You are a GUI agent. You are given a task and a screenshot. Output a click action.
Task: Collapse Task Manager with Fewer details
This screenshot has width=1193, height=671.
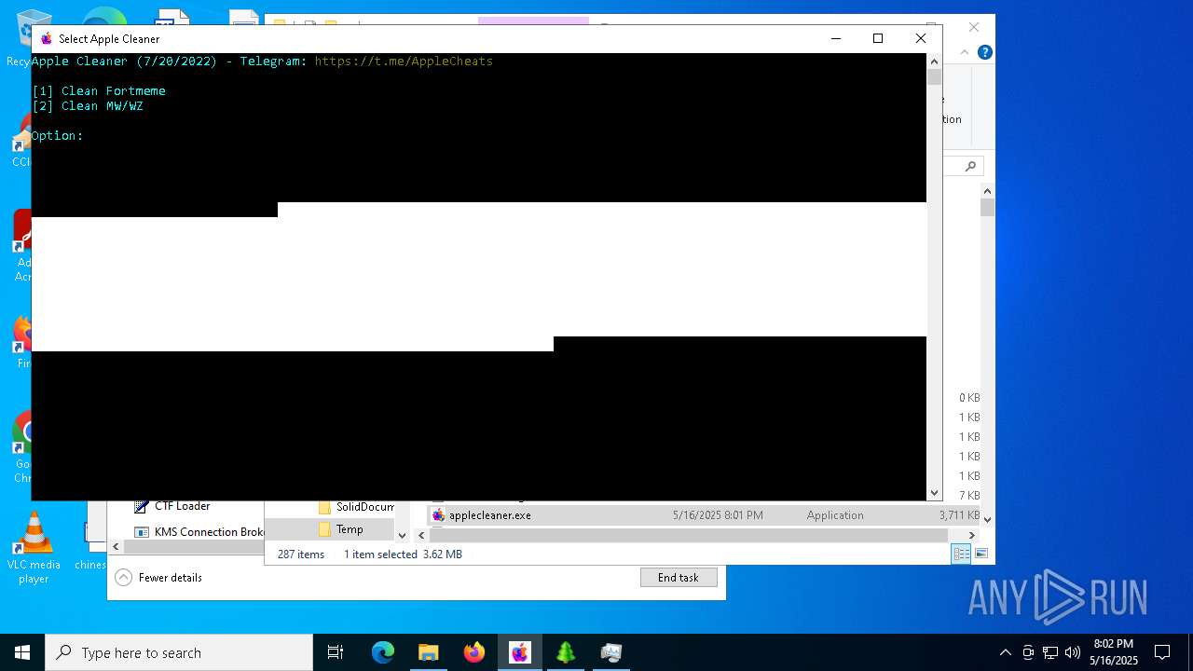tap(158, 578)
